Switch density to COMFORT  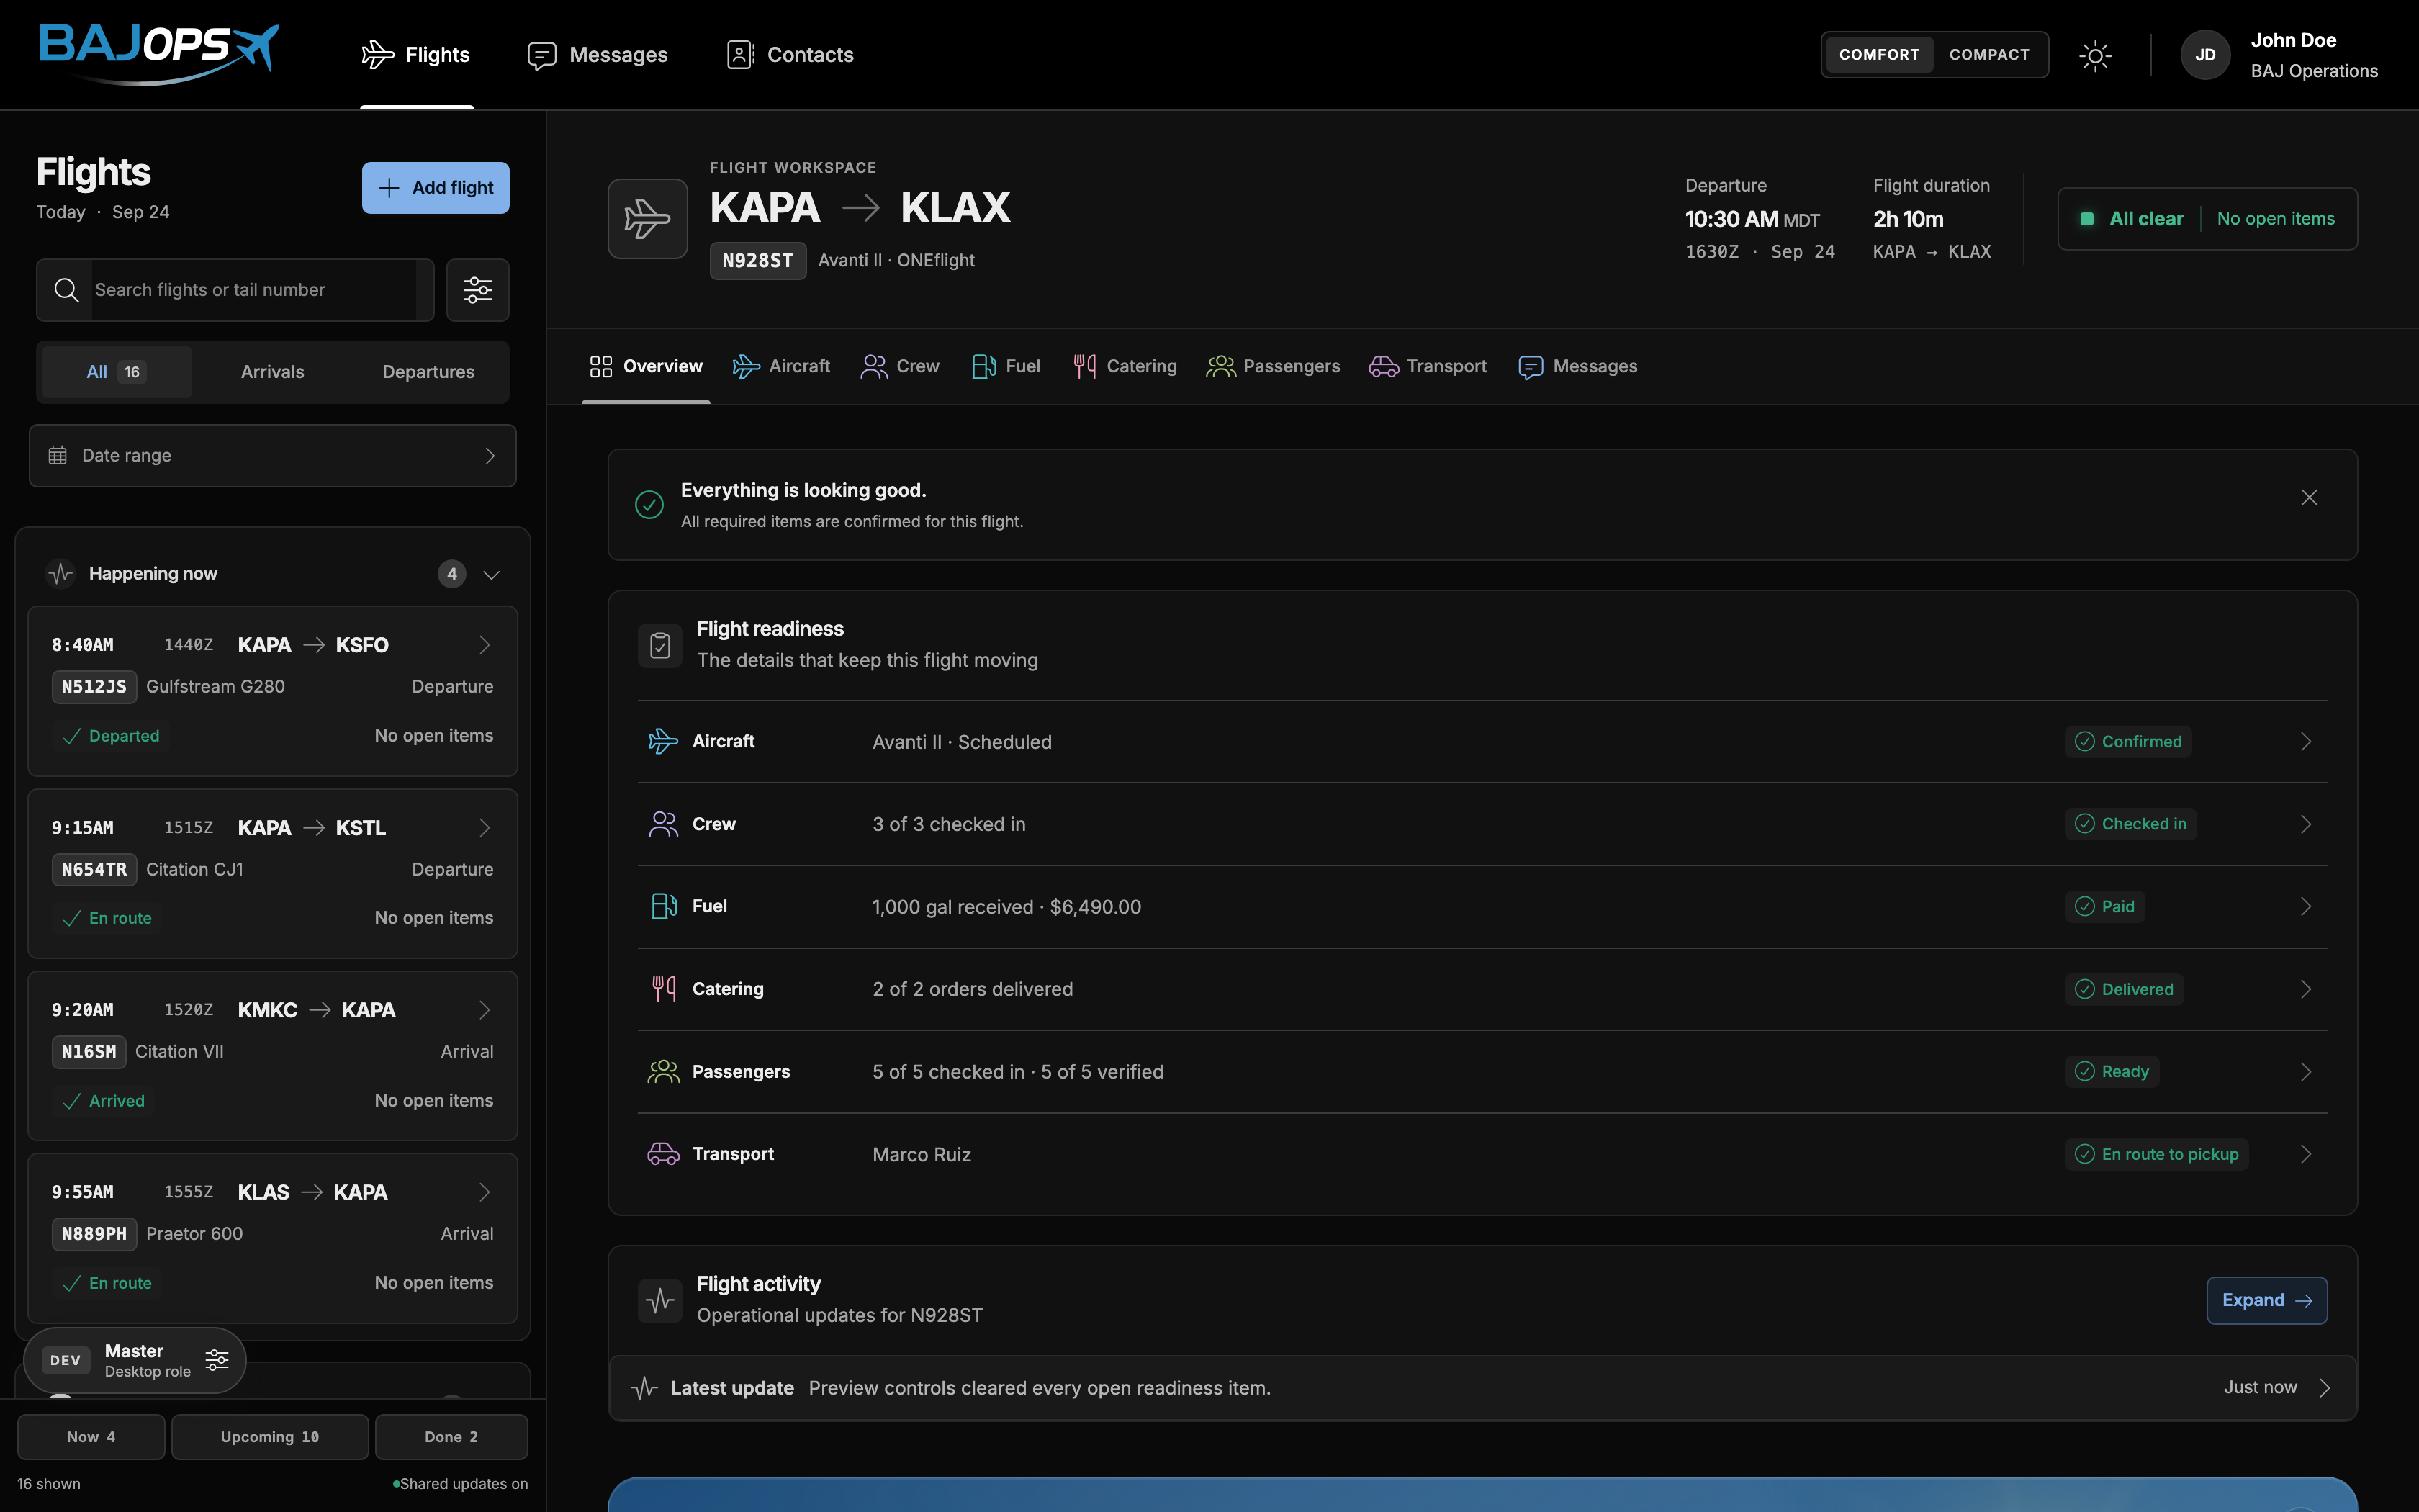1879,55
